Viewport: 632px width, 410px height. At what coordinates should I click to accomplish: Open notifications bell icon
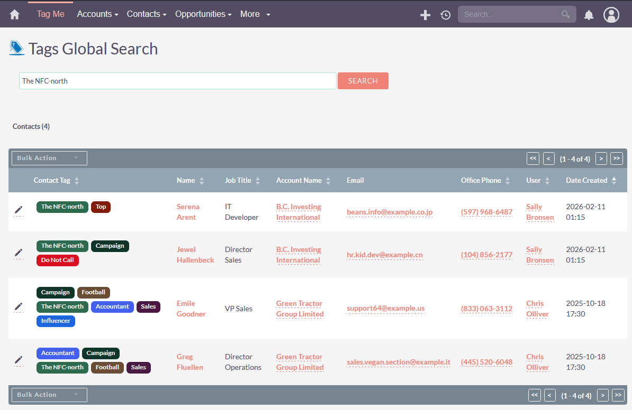(589, 15)
